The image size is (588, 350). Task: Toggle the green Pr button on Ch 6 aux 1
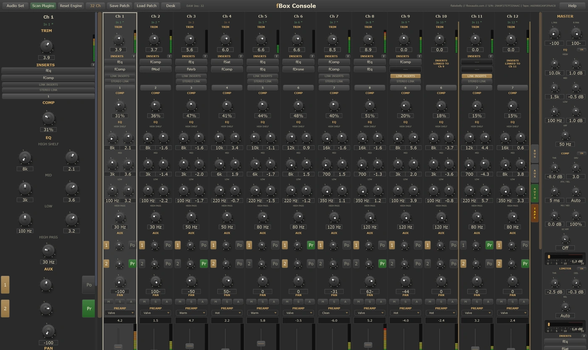(311, 245)
